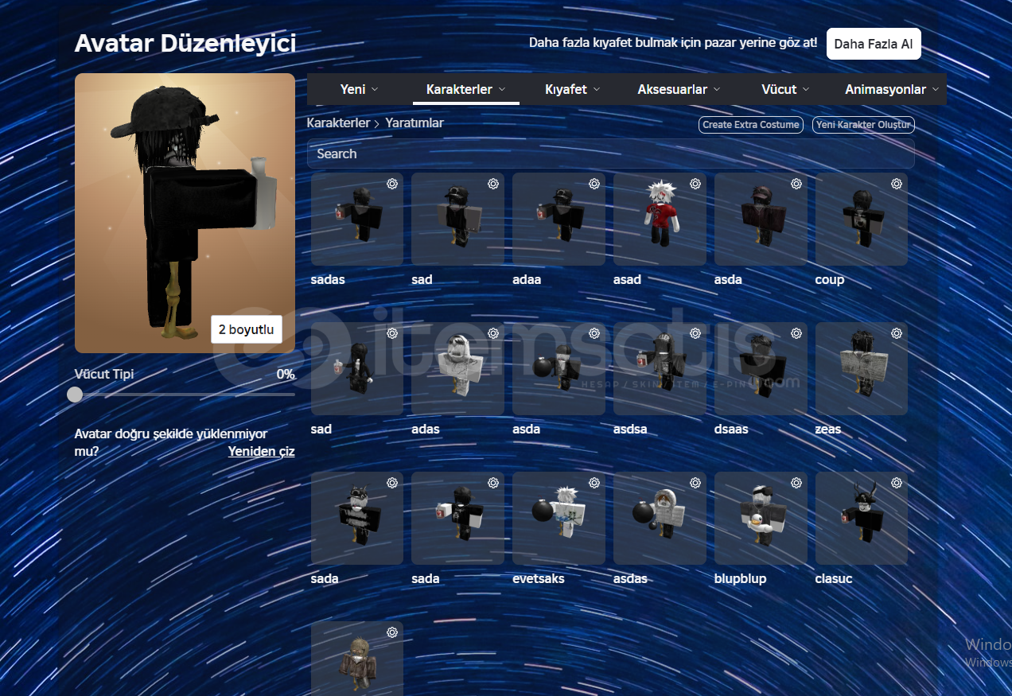Open the Yeni tab
Viewport: 1012px width, 696px height.
[360, 89]
